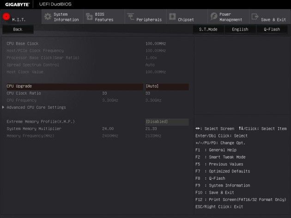Switch to S.T.Mode
Screen dimensions: 291x218
pyautogui.click(x=208, y=29)
